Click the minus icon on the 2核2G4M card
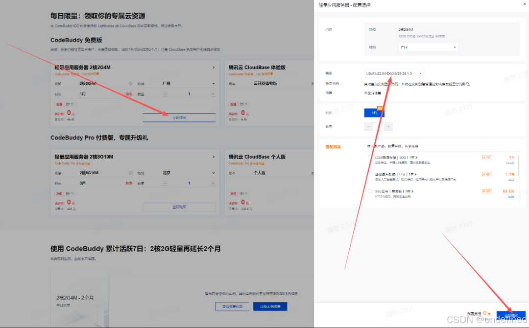The image size is (529, 328). pyautogui.click(x=165, y=94)
